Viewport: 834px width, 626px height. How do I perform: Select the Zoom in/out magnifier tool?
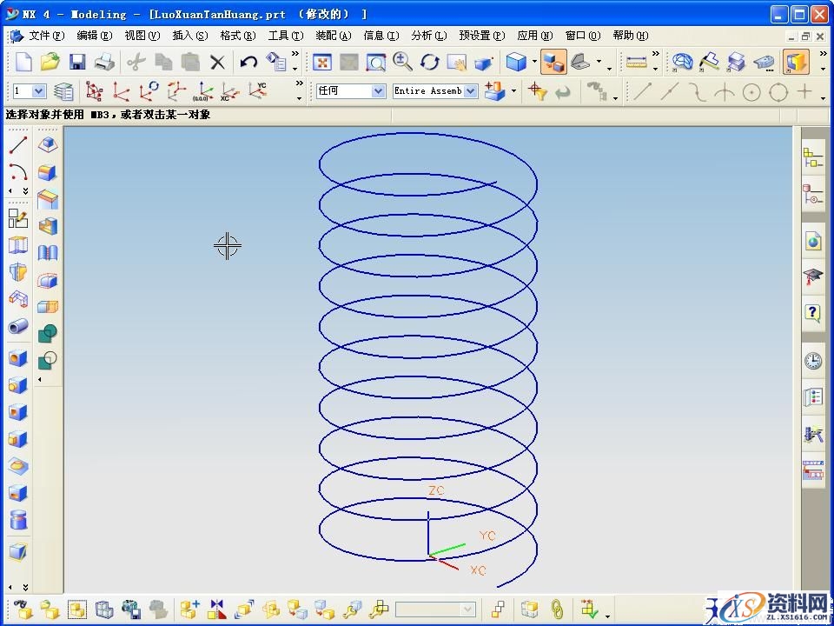[x=402, y=62]
